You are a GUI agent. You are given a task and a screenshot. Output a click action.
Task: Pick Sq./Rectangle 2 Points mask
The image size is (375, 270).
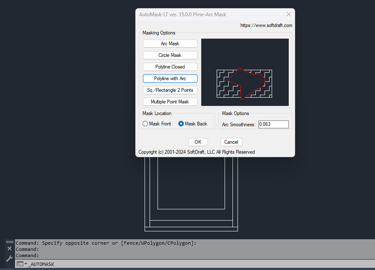tap(170, 90)
